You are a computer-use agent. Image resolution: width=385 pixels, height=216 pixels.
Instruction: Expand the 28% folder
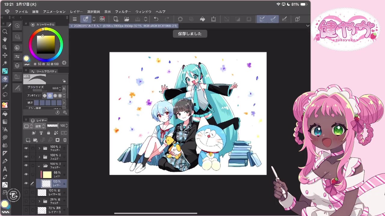point(39,201)
